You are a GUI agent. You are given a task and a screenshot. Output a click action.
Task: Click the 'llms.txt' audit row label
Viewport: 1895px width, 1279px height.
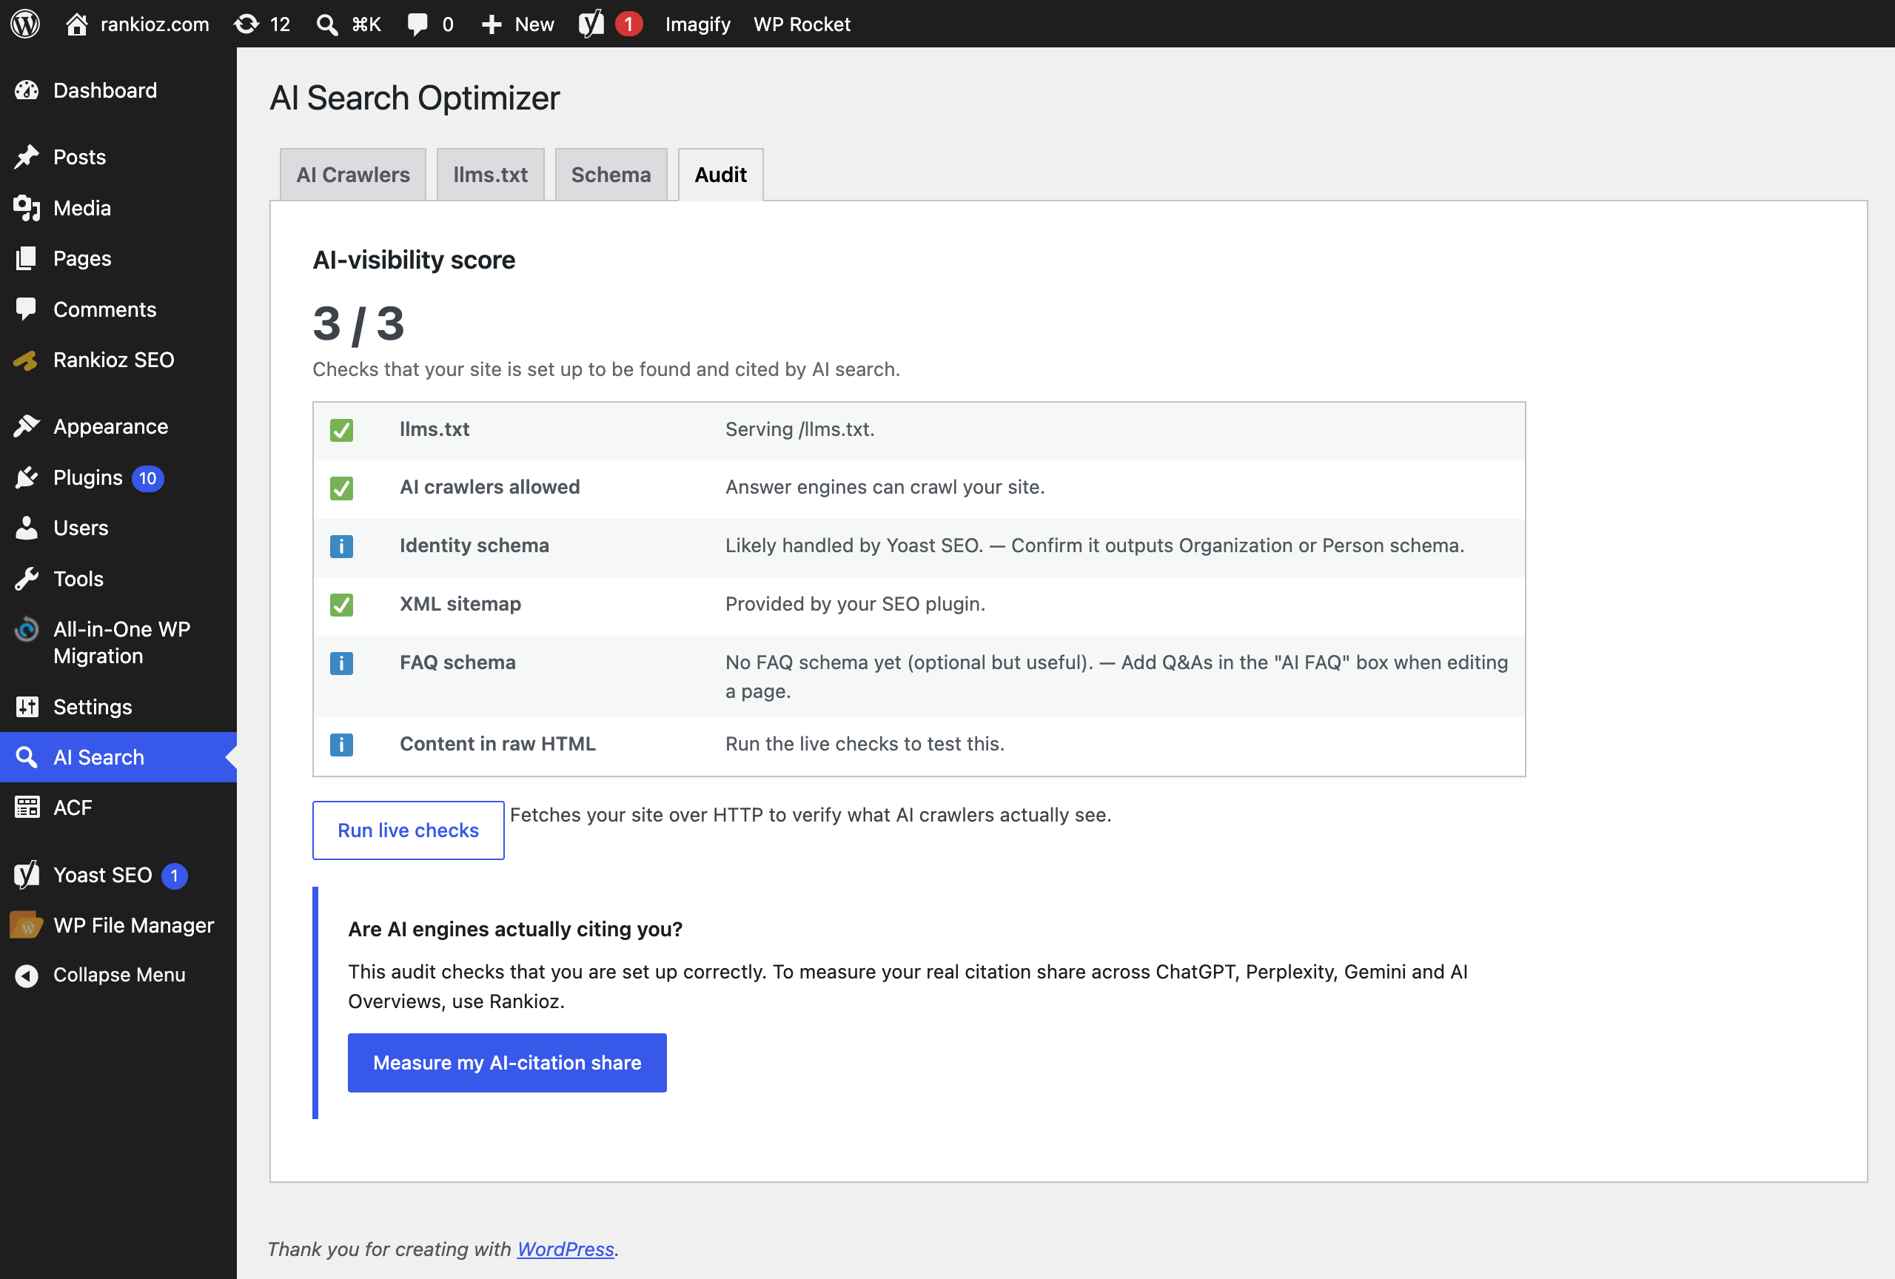pyautogui.click(x=434, y=429)
